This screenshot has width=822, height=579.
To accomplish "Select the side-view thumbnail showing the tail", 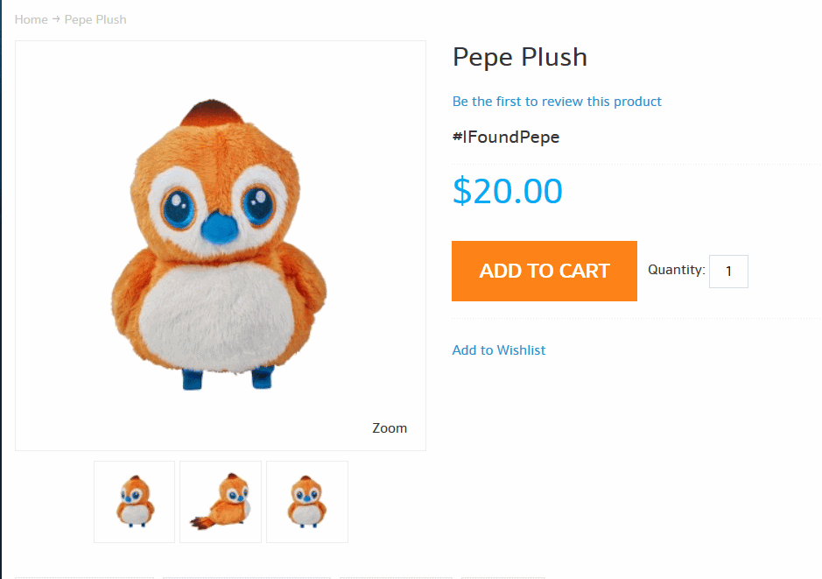I will point(221,502).
